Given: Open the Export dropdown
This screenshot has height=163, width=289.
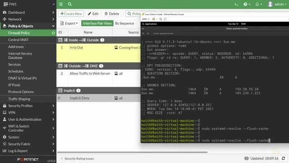Looking at the screenshot, I should coord(69,23).
